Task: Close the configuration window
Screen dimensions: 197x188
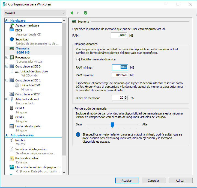Action: pos(190,4)
